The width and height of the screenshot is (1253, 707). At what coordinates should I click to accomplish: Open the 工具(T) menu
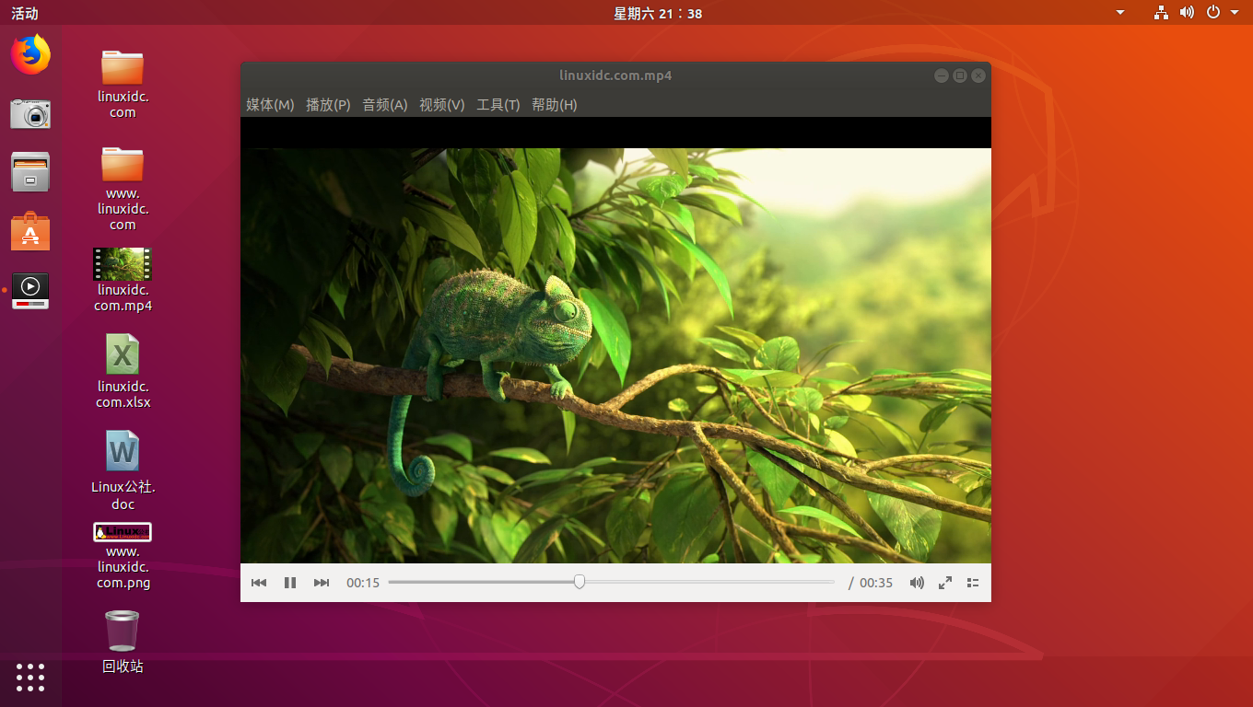pyautogui.click(x=498, y=105)
